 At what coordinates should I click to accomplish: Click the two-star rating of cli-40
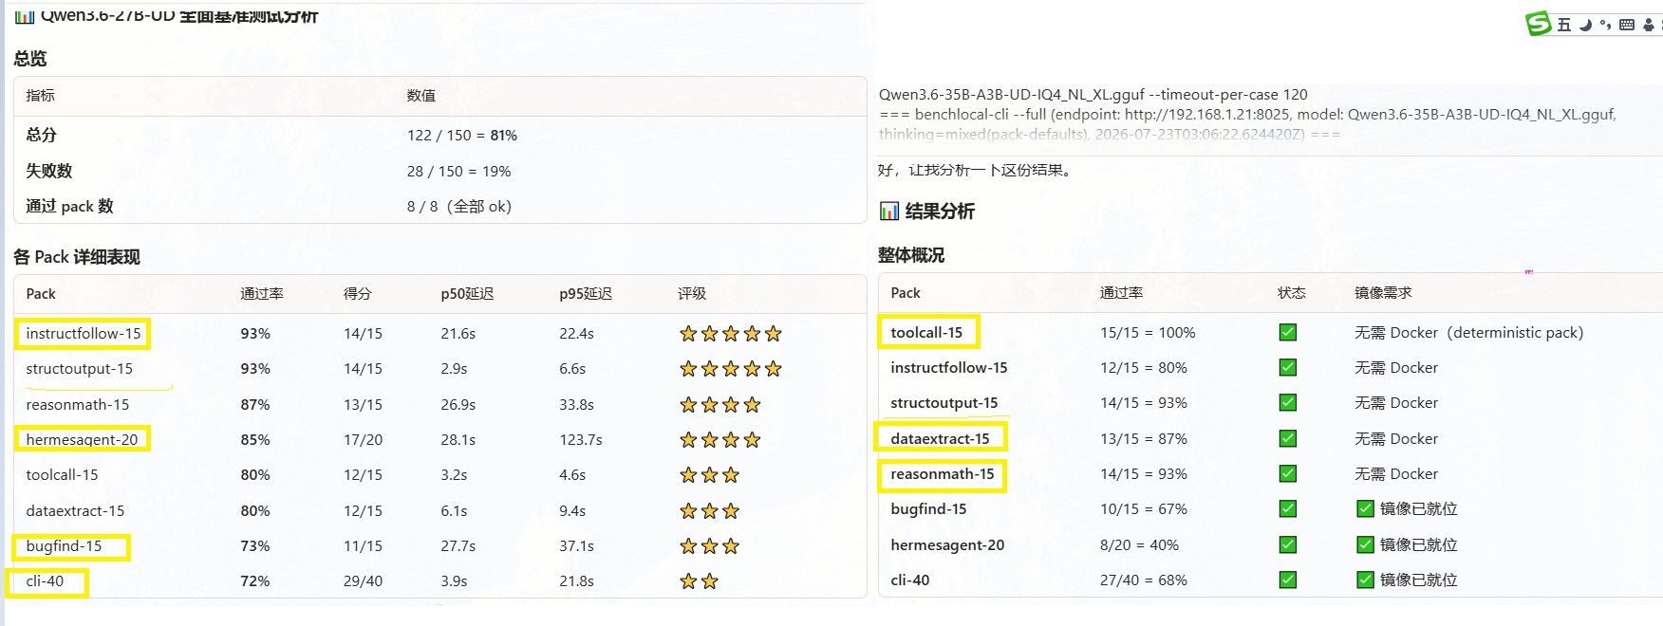(699, 581)
